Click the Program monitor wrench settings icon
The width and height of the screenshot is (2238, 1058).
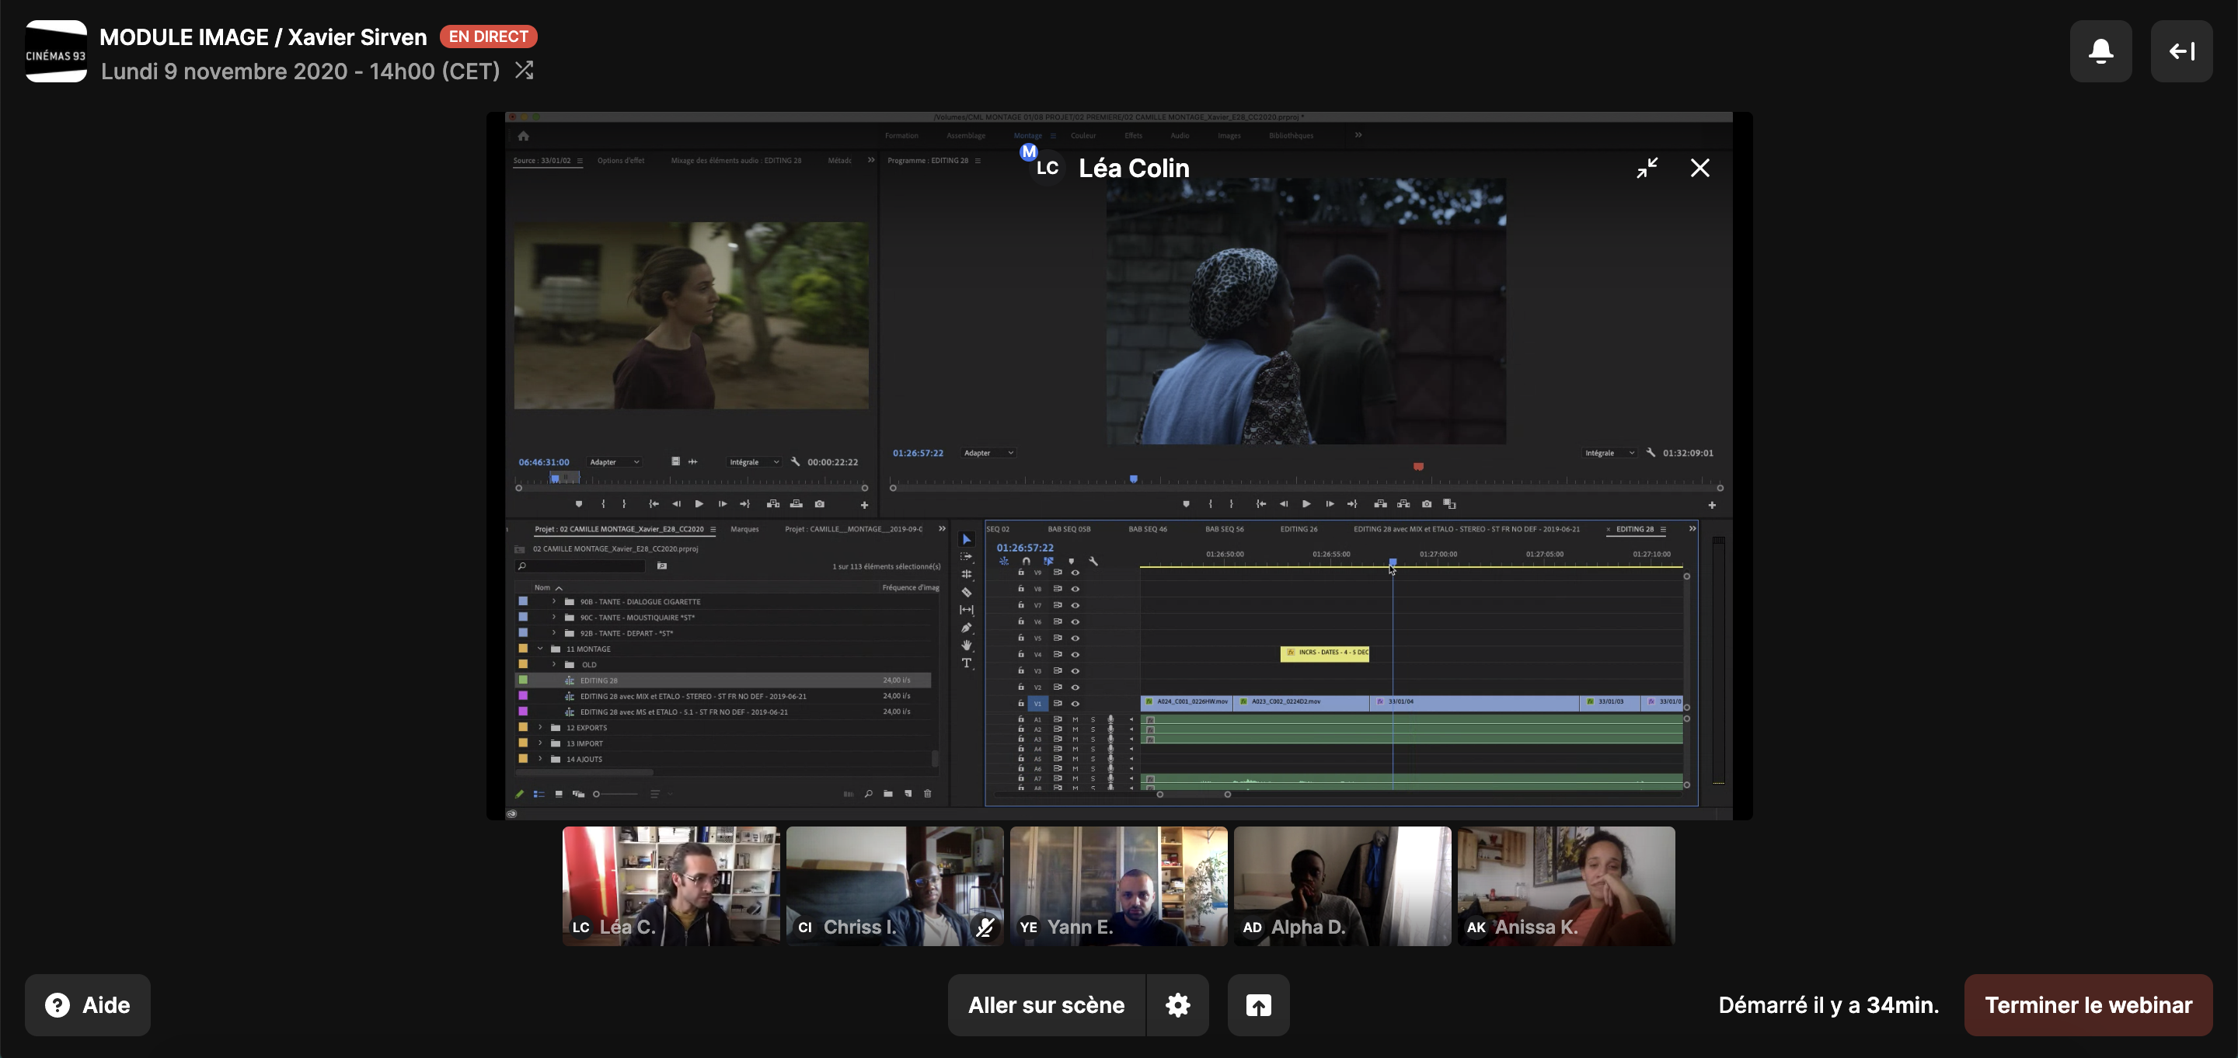click(1651, 453)
